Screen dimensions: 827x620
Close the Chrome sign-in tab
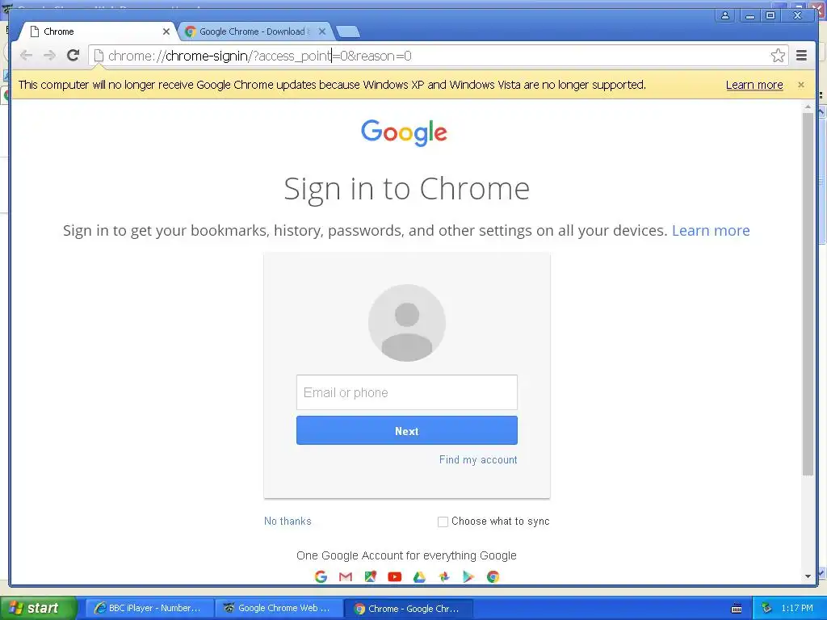(x=166, y=31)
